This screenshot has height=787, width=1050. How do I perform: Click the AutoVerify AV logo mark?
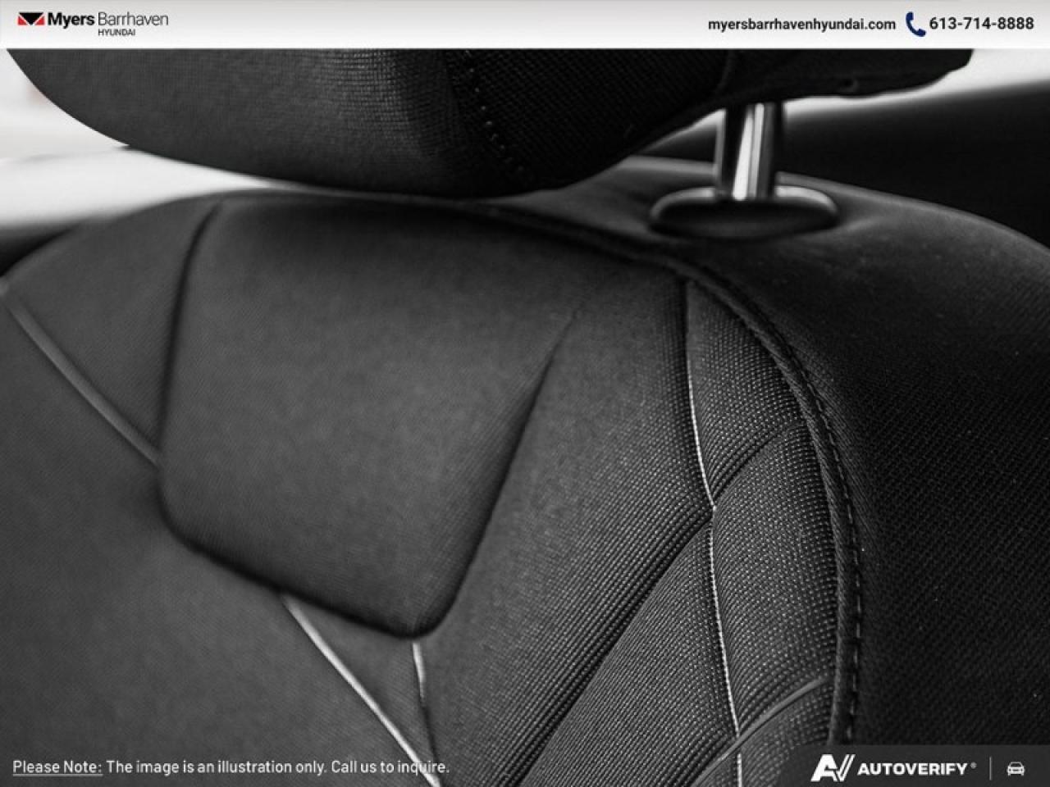(832, 768)
